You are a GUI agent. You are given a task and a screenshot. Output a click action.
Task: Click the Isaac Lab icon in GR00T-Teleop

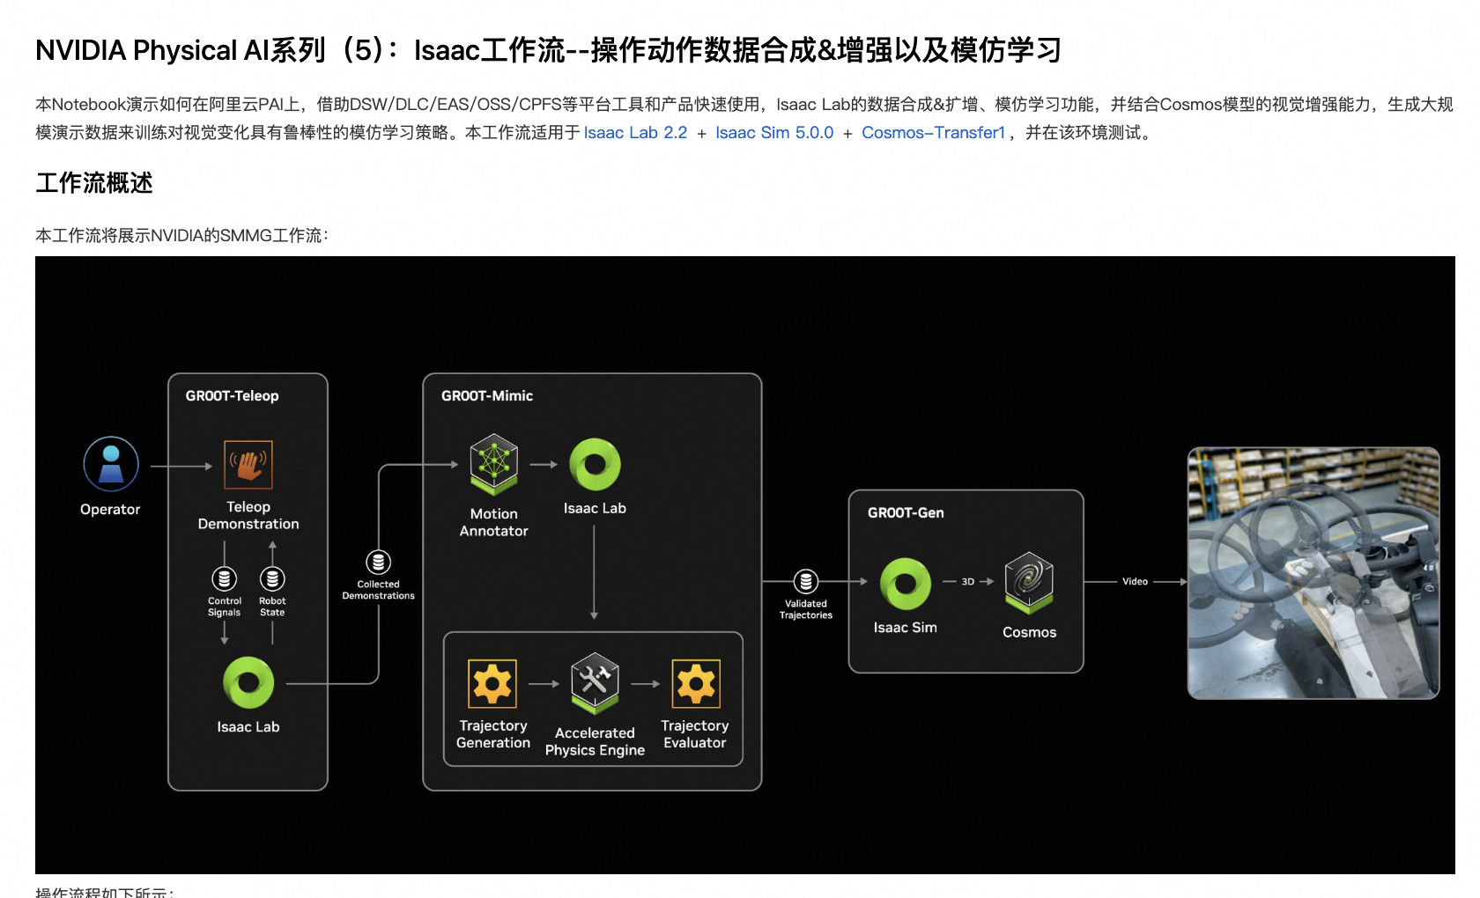pyautogui.click(x=248, y=682)
